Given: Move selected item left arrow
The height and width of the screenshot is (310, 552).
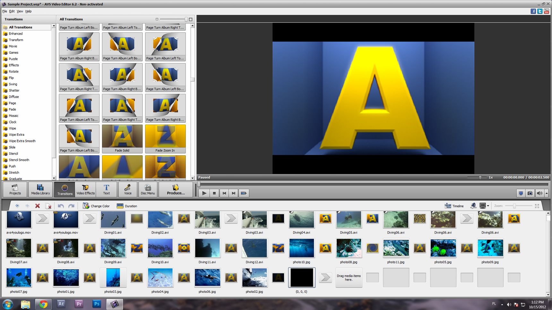Looking at the screenshot, I should (17, 206).
